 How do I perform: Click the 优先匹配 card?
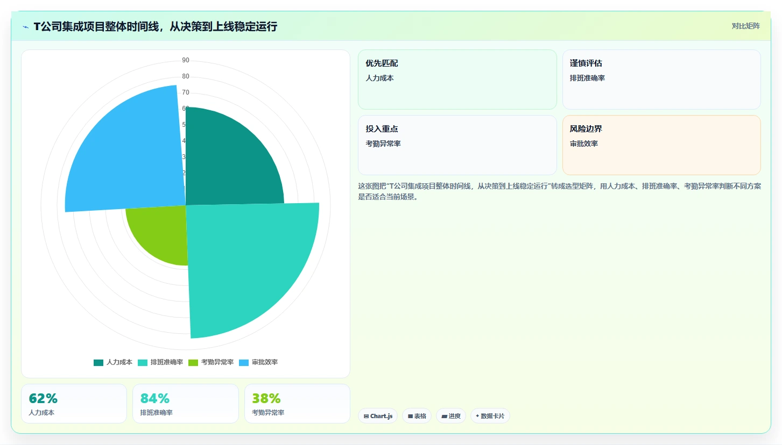(x=457, y=80)
